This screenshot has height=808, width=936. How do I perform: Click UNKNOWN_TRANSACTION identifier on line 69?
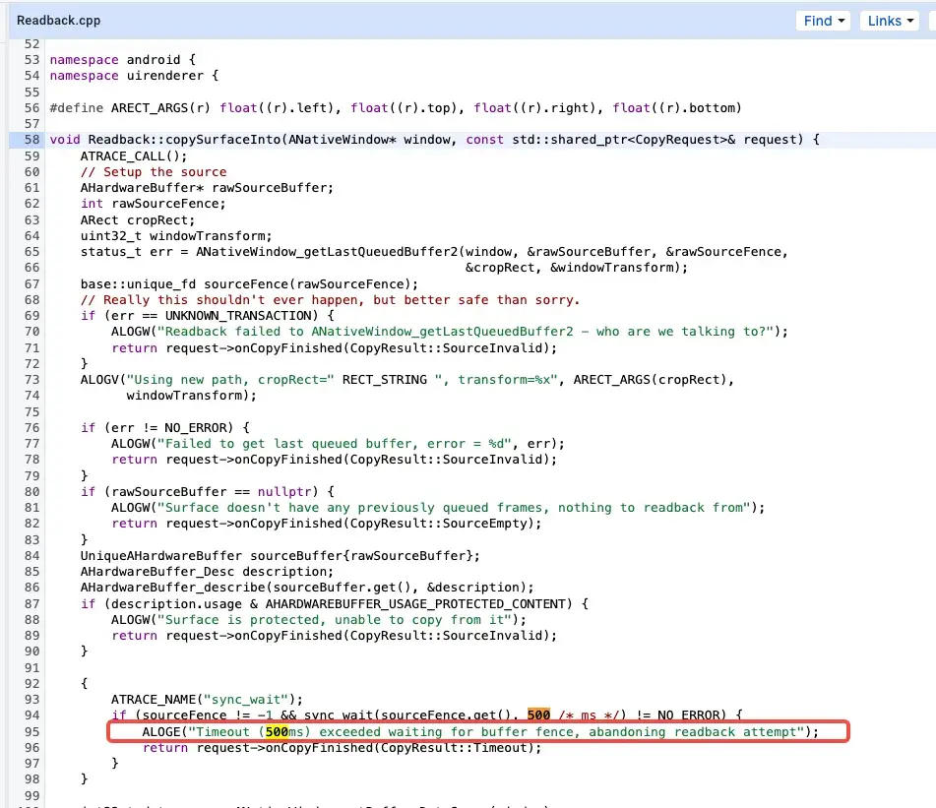pos(238,316)
